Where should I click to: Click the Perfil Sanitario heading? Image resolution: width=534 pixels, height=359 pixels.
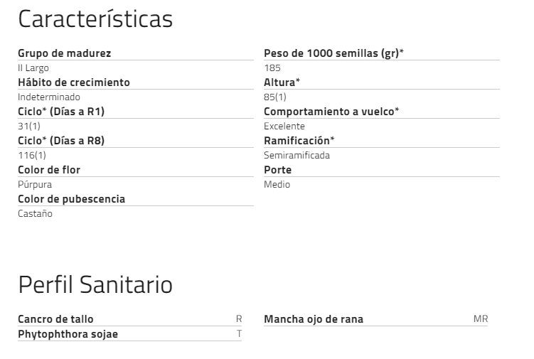coord(95,285)
